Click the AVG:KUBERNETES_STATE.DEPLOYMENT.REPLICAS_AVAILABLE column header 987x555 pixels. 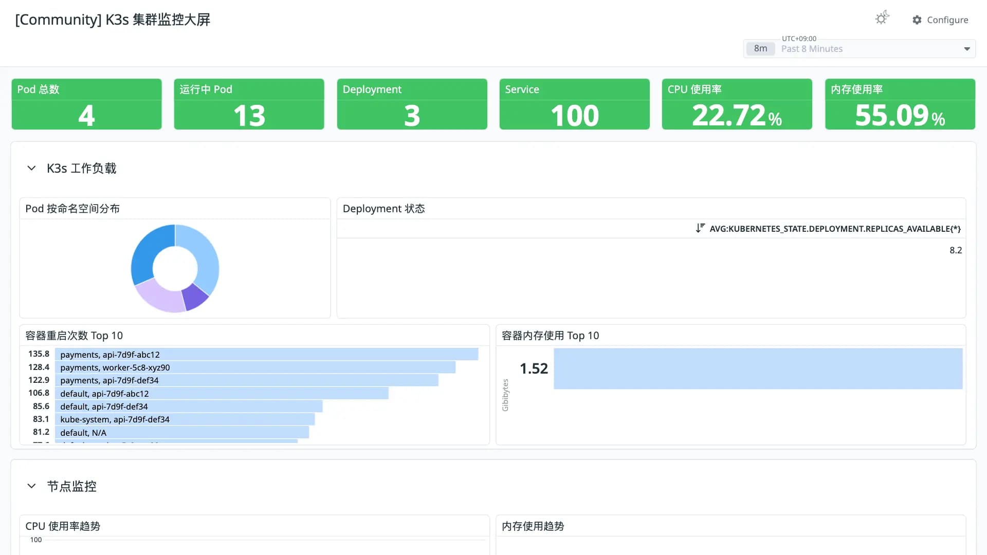(835, 229)
